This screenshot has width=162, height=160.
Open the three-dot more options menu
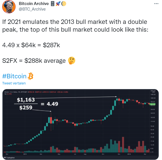pyautogui.click(x=156, y=4)
